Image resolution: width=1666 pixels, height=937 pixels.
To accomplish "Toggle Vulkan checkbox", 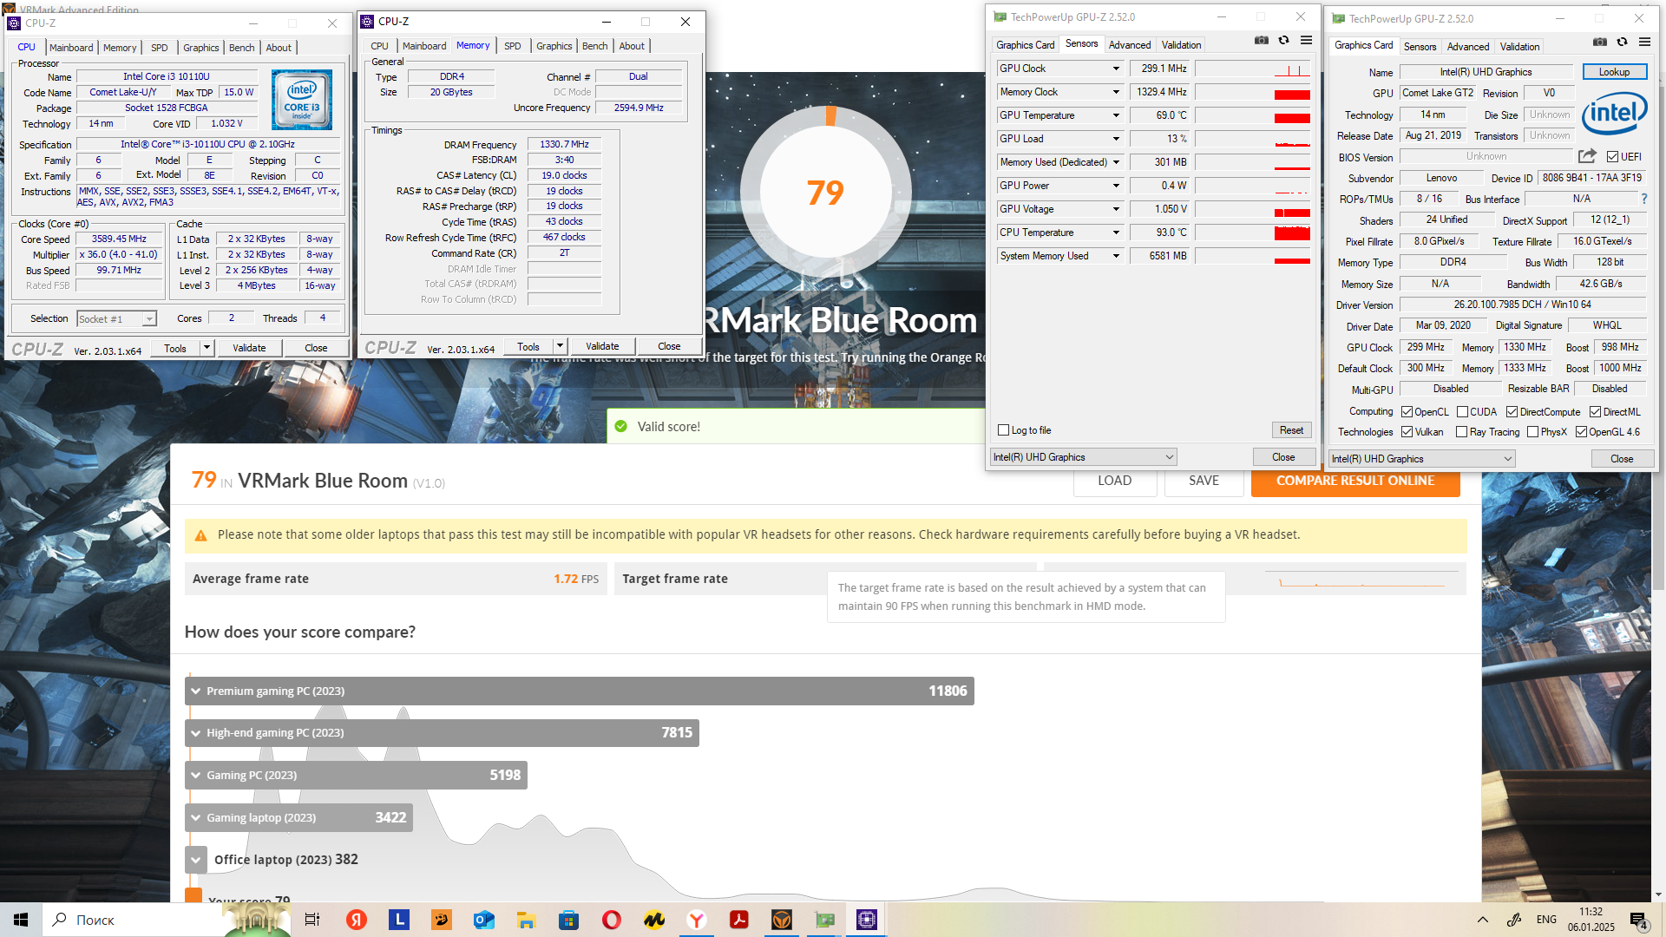I will click(1407, 432).
